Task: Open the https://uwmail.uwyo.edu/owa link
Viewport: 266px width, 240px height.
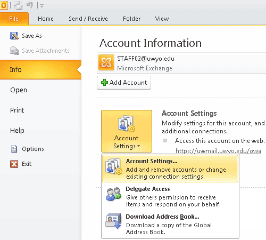Action: point(218,151)
